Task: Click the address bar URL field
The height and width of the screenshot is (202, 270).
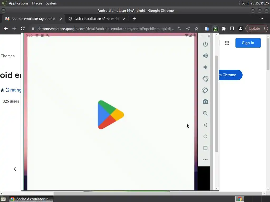Action: (x=105, y=29)
